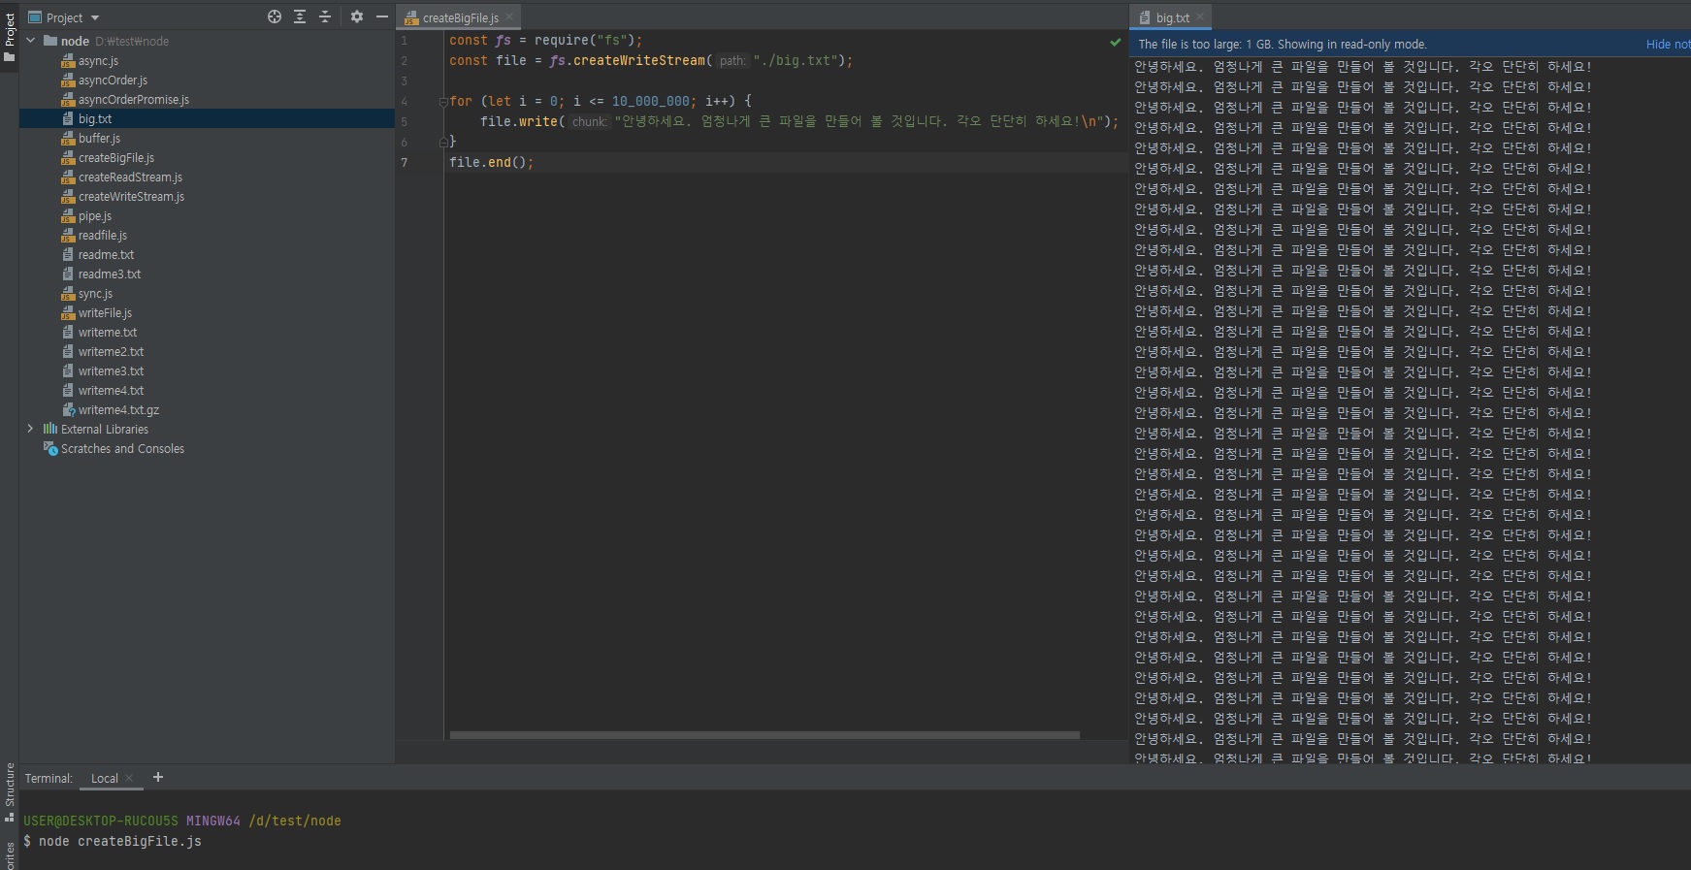Click the writeme.txt file icon
The image size is (1691, 870).
coord(68,333)
